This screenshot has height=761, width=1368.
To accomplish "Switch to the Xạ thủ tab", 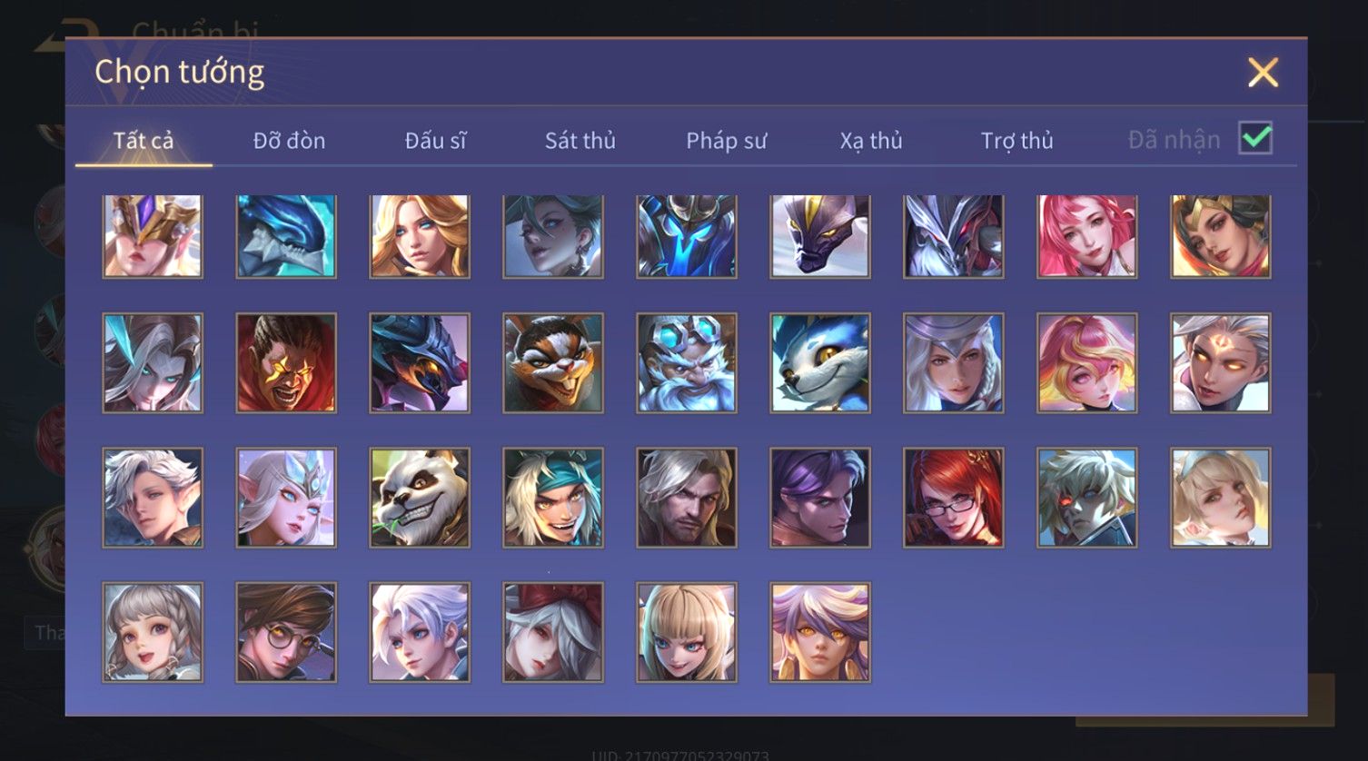I will tap(871, 141).
